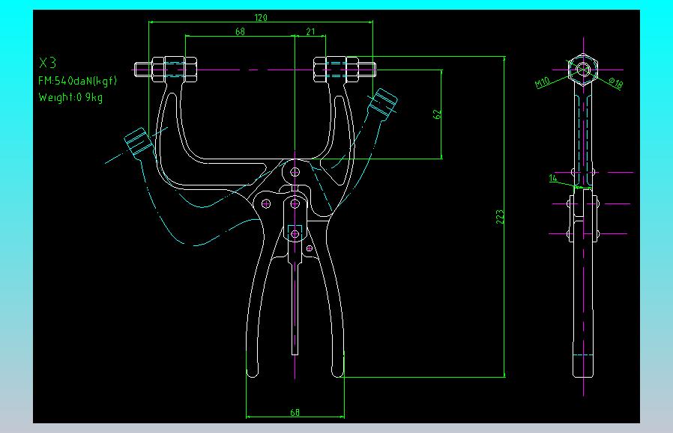
Task: Click the 'Weight:0.9kg' annotation text
Action: point(70,97)
